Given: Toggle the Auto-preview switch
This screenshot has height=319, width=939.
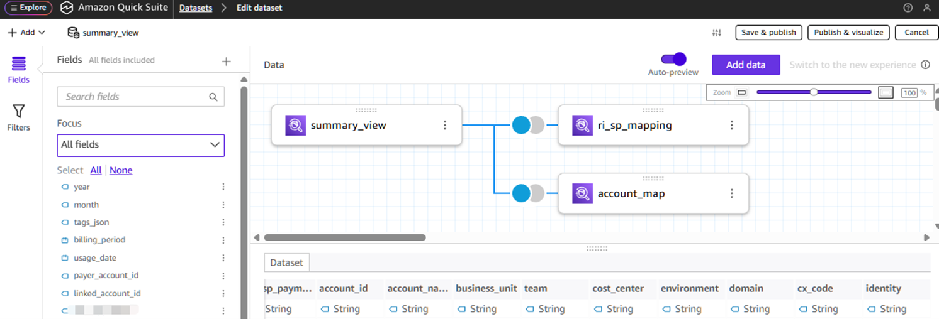Looking at the screenshot, I should point(673,59).
